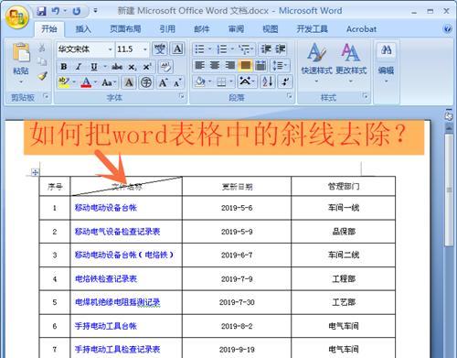Click the phonetic guide 文 icon
The width and height of the screenshot is (457, 358).
tap(160, 49)
